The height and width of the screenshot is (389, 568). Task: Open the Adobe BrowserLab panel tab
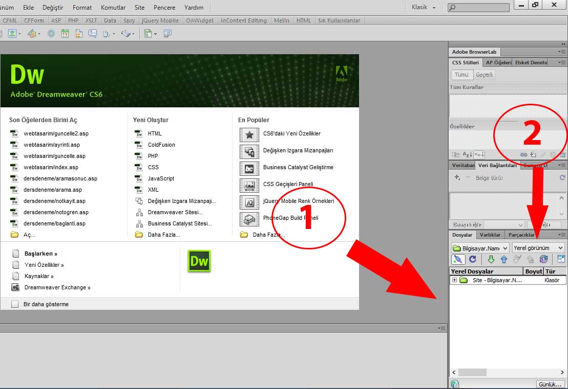[474, 52]
